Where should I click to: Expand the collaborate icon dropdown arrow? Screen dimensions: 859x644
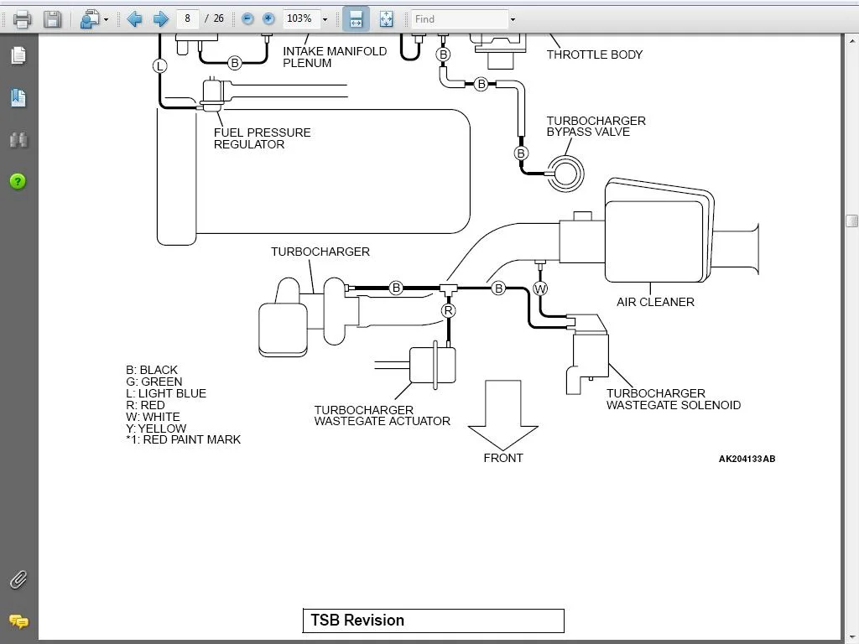(x=107, y=20)
